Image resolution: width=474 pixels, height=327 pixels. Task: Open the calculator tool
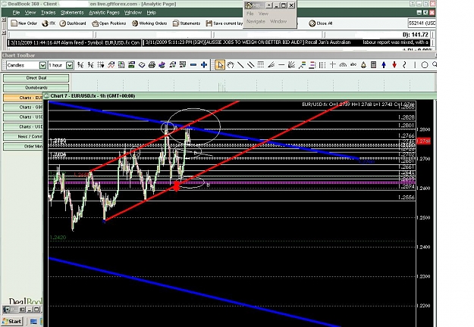point(373,65)
